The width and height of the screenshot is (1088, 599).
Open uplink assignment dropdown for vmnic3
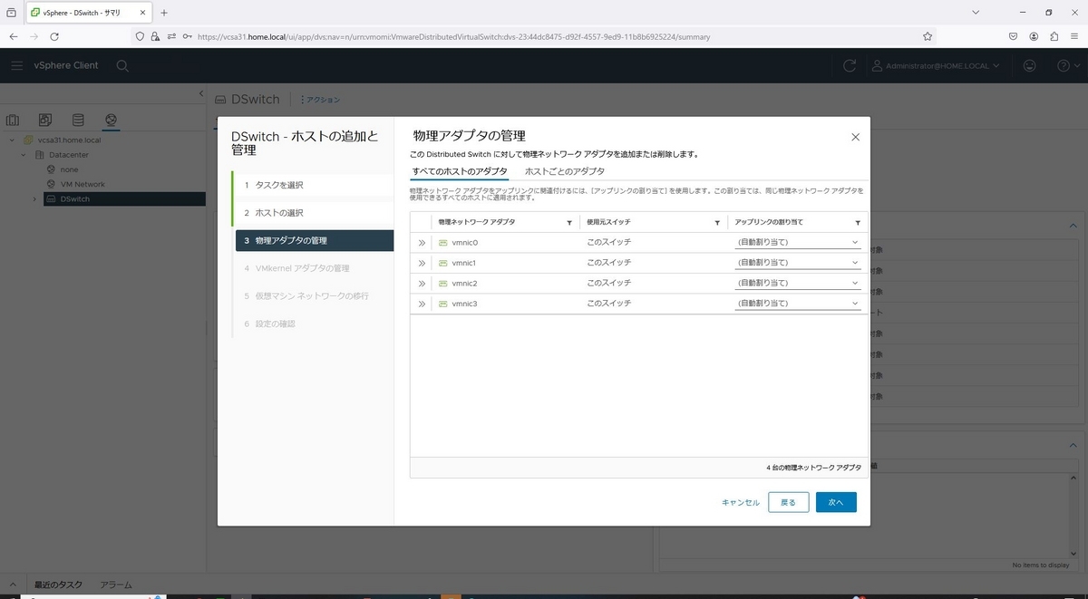[798, 304]
